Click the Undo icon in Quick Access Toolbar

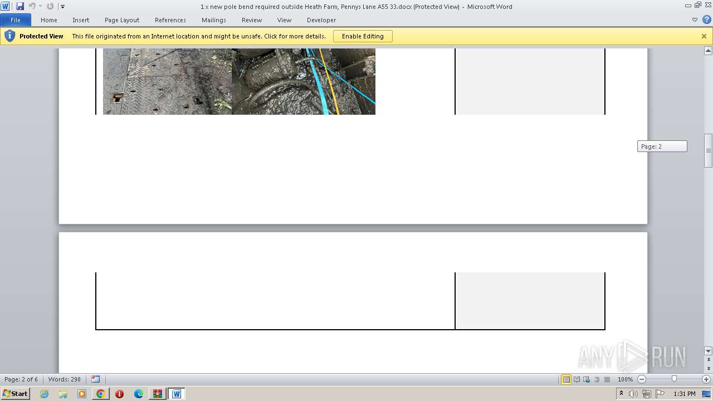(x=32, y=6)
